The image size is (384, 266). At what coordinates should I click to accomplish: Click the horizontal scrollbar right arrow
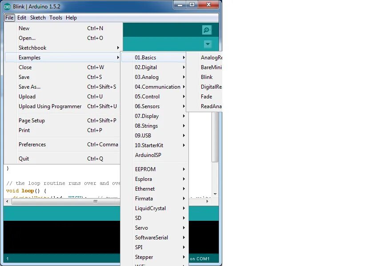pos(208,202)
